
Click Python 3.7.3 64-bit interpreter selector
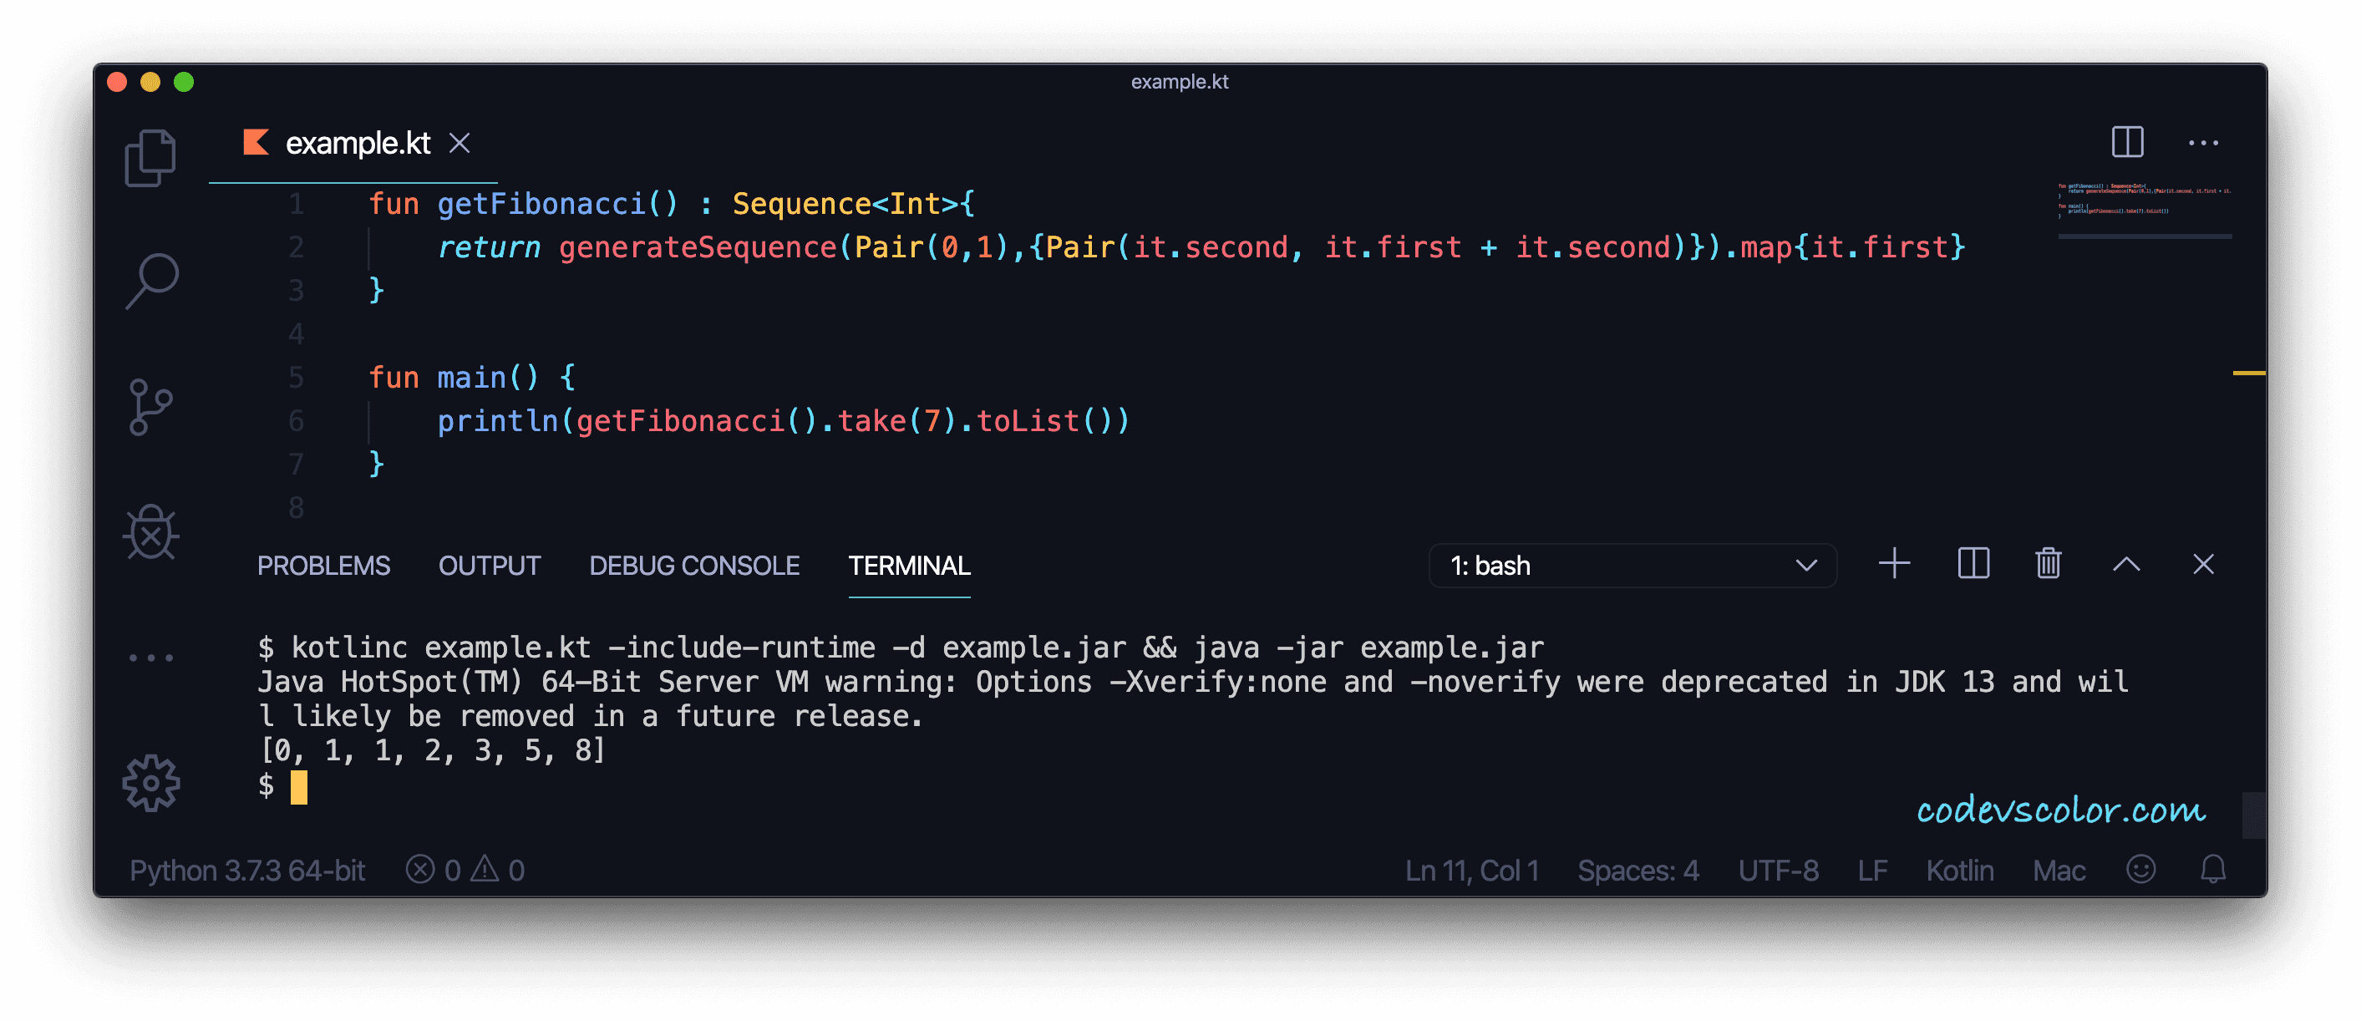[x=247, y=870]
